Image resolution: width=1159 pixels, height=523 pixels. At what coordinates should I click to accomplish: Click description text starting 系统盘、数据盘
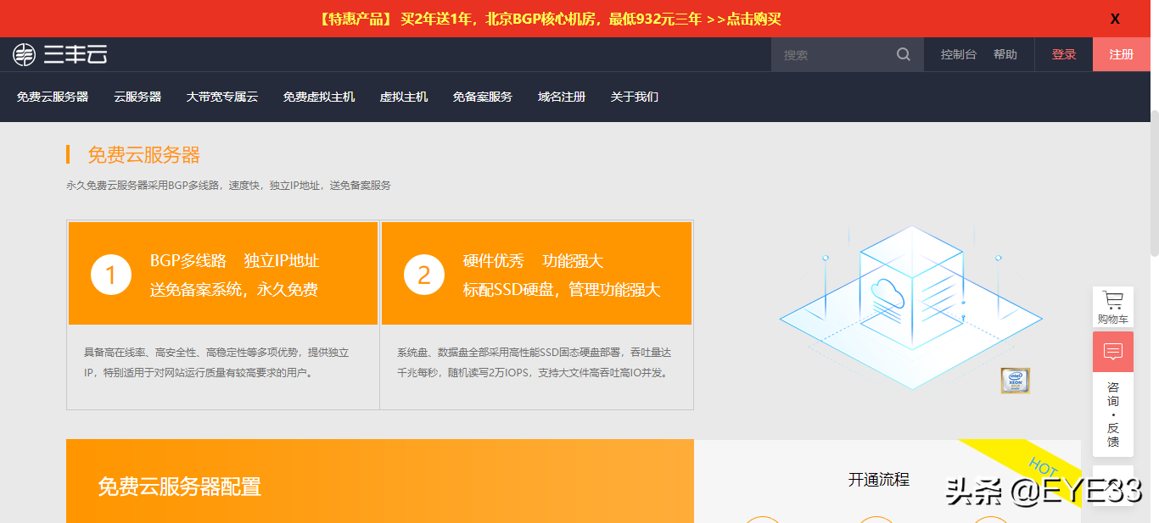tap(535, 362)
